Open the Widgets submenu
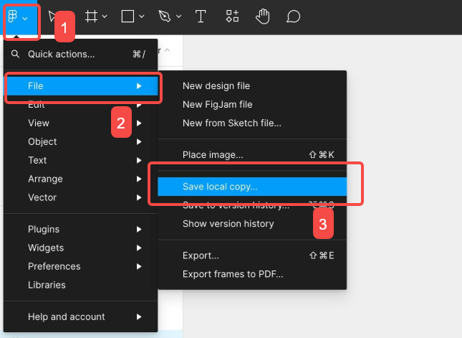 pyautogui.click(x=81, y=248)
